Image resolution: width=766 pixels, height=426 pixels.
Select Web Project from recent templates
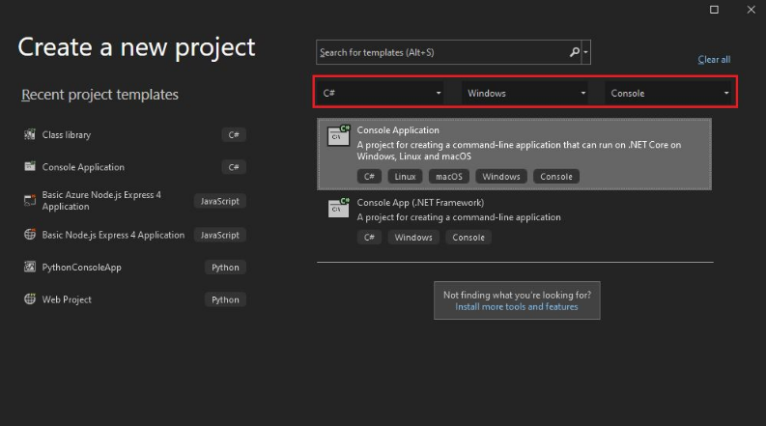pyautogui.click(x=67, y=299)
